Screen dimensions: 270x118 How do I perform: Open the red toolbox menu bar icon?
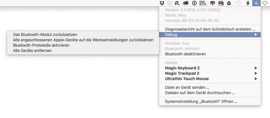pyautogui.click(x=221, y=3)
